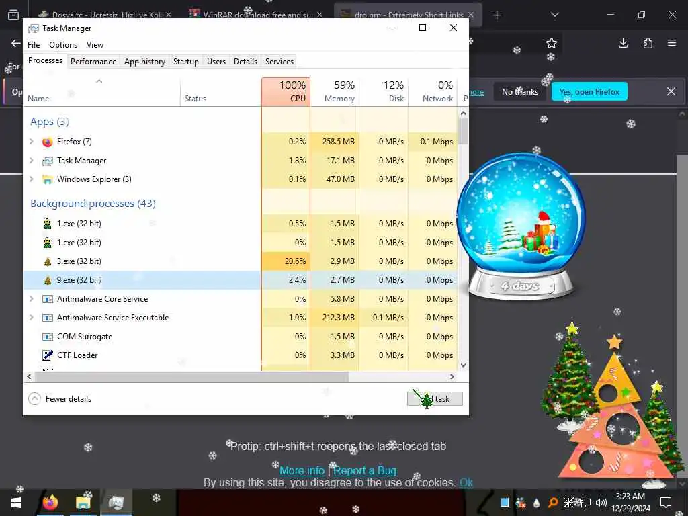Screen dimensions: 688x516
Task: Switch to the Startup tab
Action: click(x=186, y=61)
